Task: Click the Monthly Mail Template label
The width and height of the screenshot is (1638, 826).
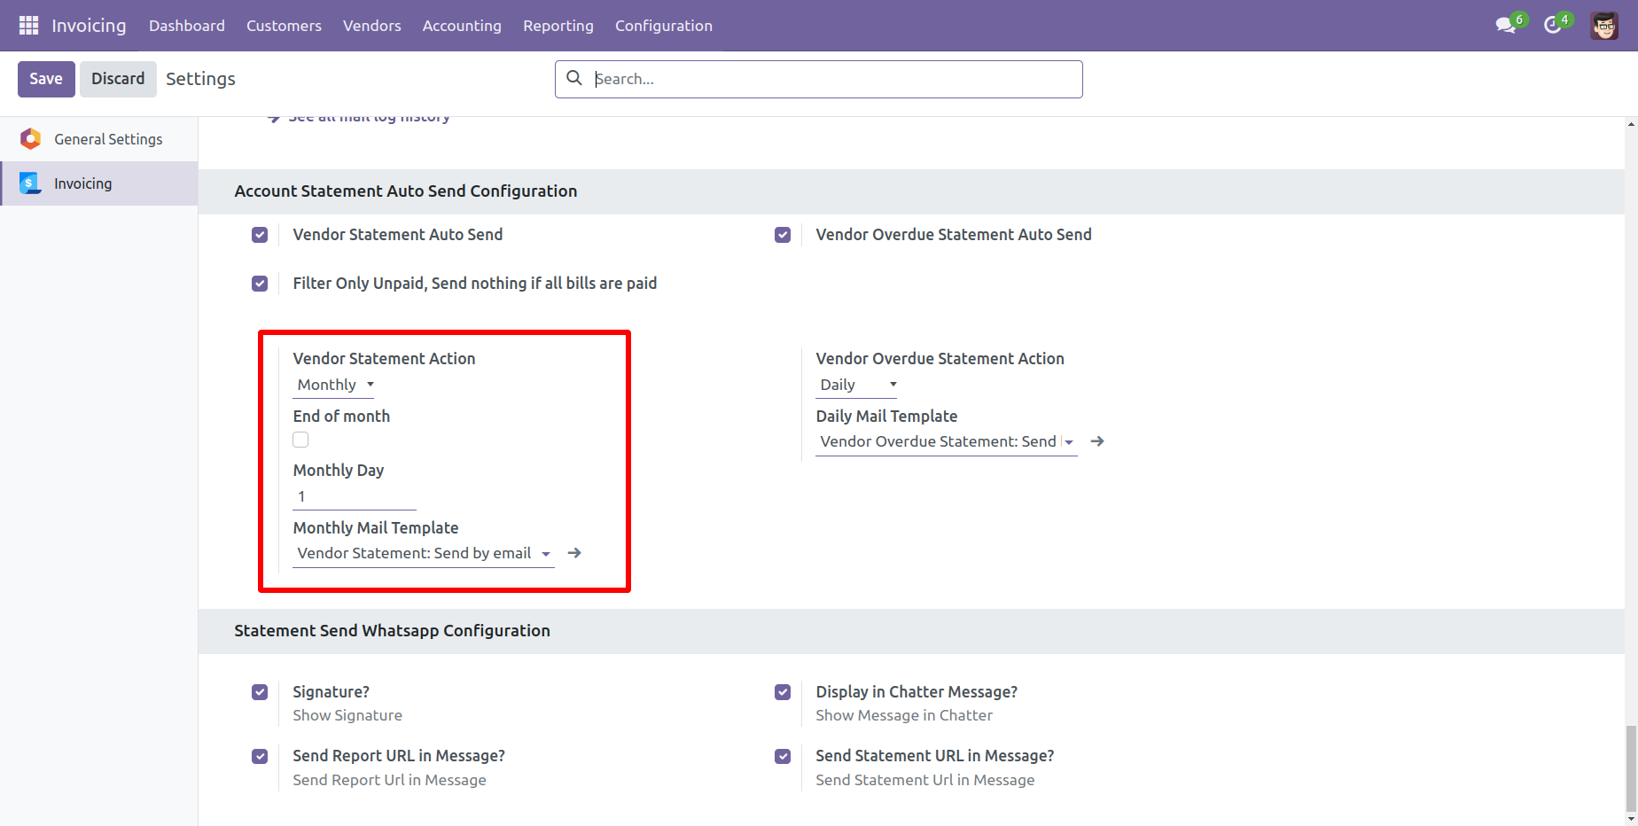Action: [x=376, y=528]
